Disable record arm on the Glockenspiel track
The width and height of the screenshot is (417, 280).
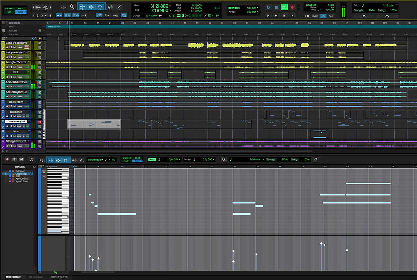[7, 126]
